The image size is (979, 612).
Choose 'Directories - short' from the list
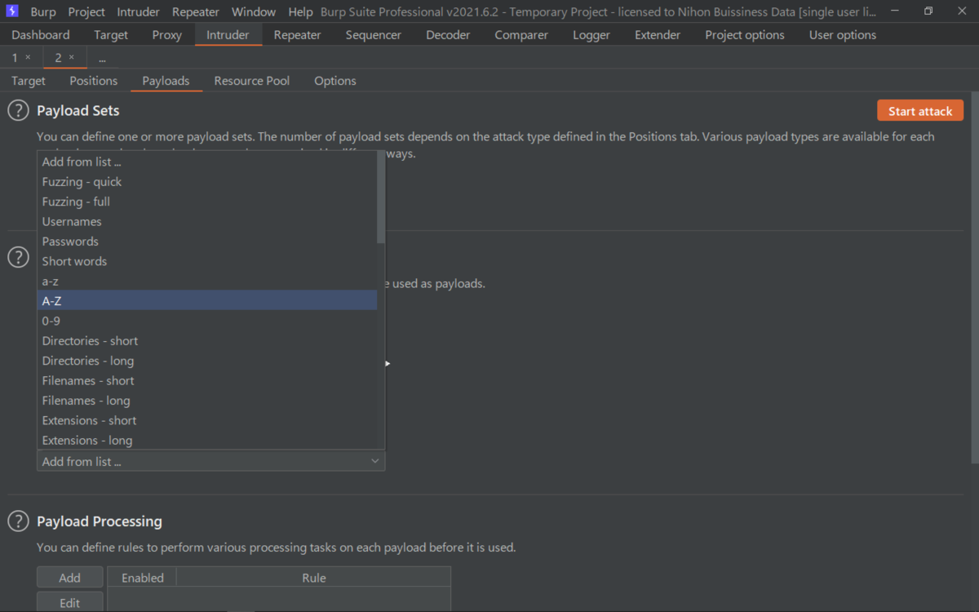207,340
